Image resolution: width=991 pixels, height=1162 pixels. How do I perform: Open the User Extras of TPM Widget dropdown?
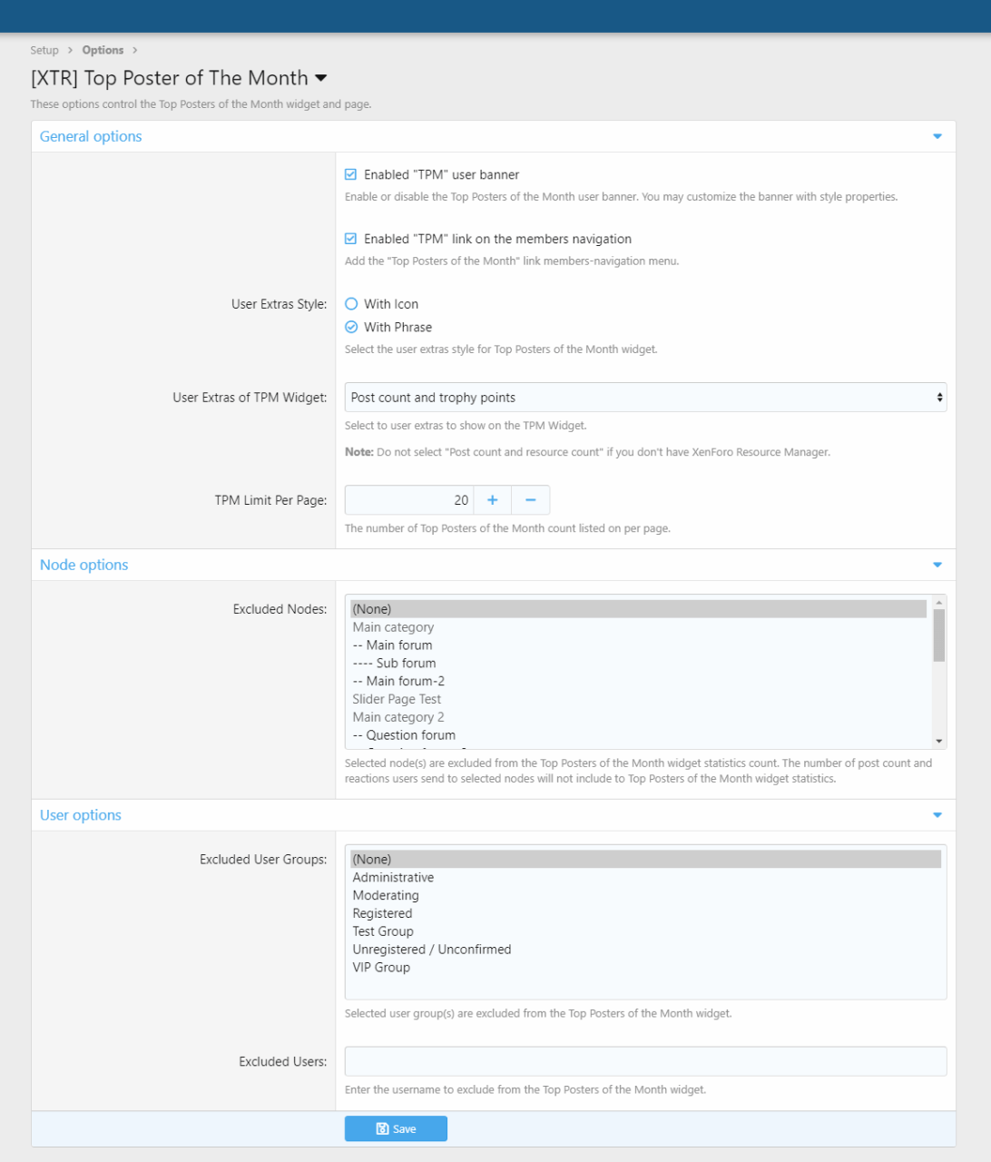(x=645, y=398)
